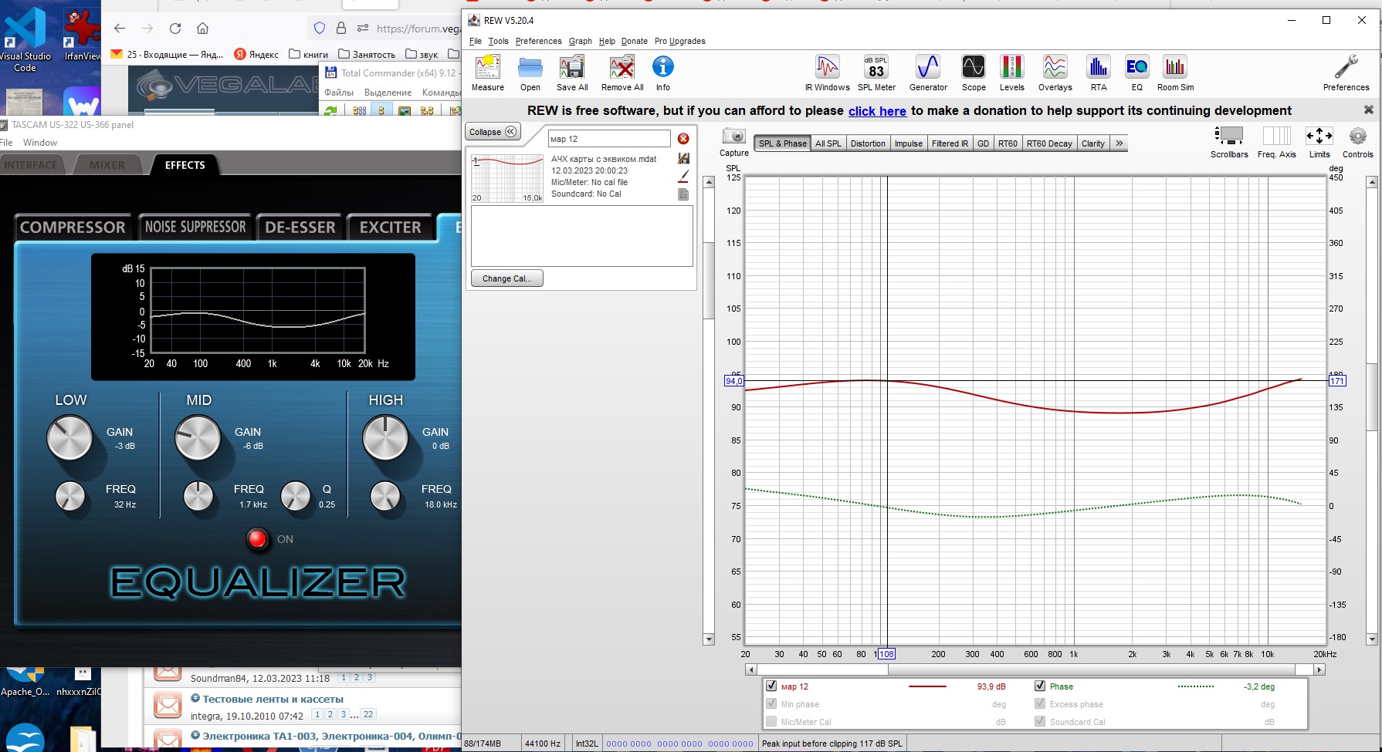Open Visual Studio Code desktop shortcut
The image size is (1382, 752).
25,39
